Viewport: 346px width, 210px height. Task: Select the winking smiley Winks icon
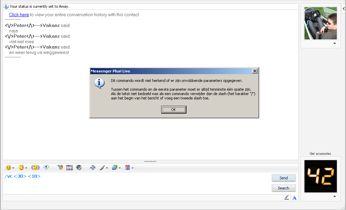tap(21, 168)
